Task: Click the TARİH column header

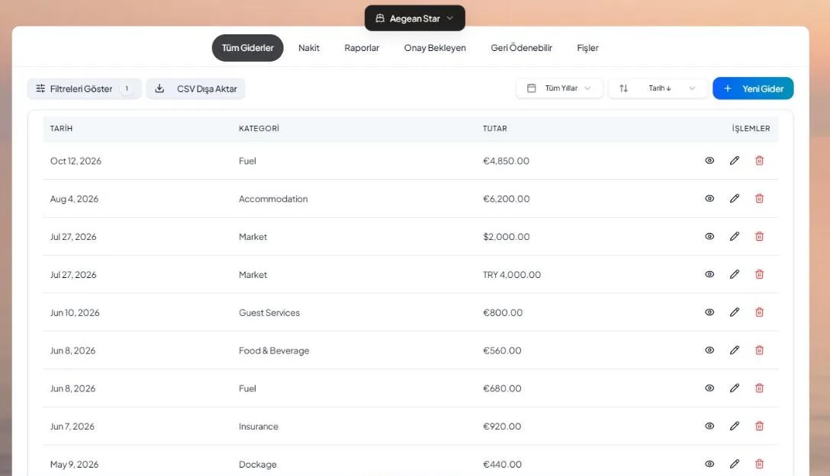Action: (x=61, y=129)
